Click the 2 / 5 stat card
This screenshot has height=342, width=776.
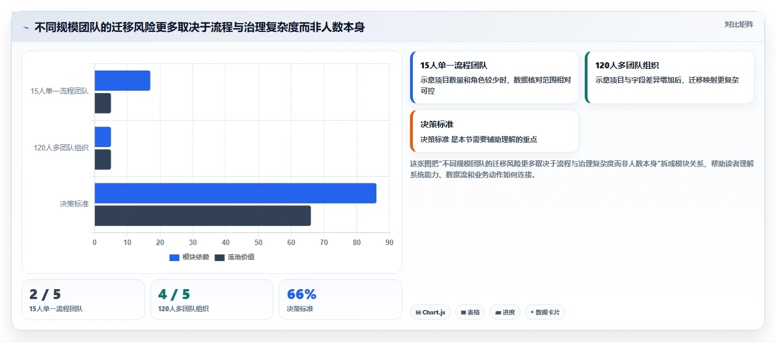83,300
